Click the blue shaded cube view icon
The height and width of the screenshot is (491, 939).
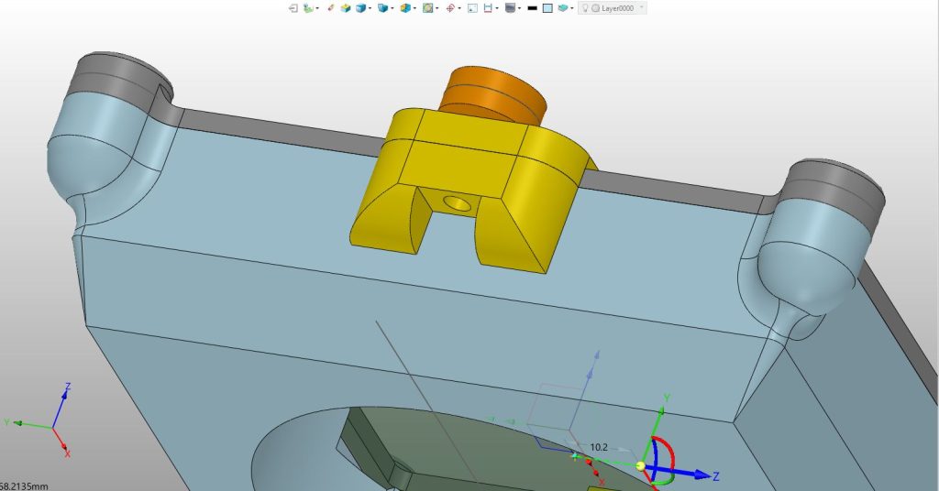coord(360,8)
